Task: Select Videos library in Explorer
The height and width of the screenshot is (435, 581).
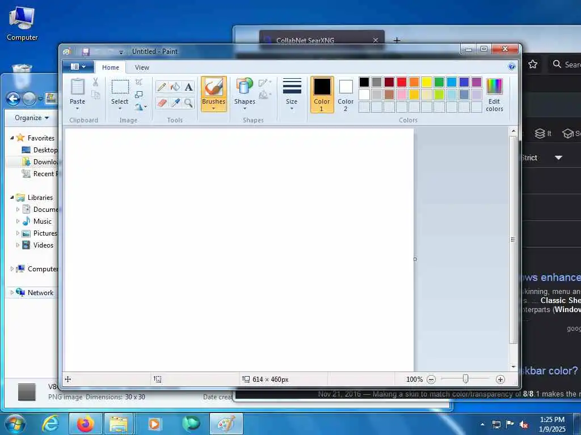Action: click(x=43, y=245)
